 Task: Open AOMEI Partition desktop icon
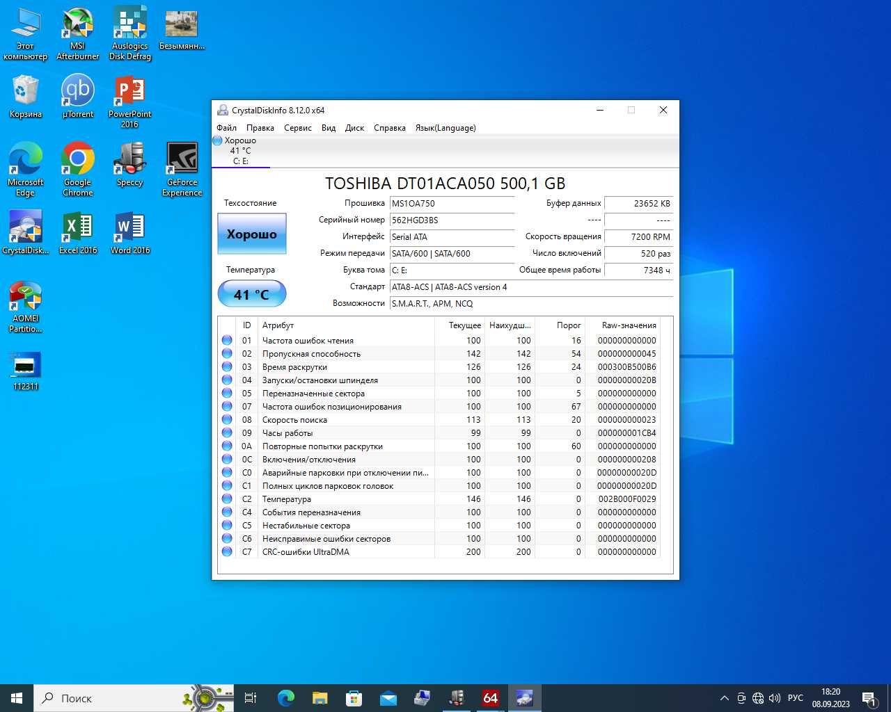pos(26,307)
